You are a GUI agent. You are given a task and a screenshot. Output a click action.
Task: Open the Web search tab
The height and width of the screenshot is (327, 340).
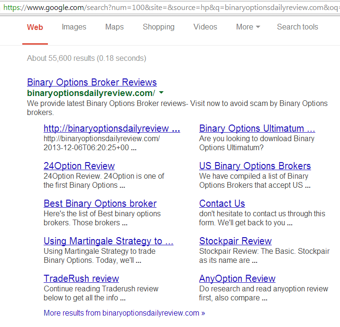[x=35, y=27]
